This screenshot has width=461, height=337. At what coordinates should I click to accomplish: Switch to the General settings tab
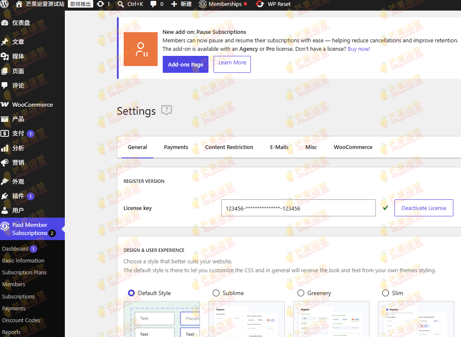(x=137, y=147)
